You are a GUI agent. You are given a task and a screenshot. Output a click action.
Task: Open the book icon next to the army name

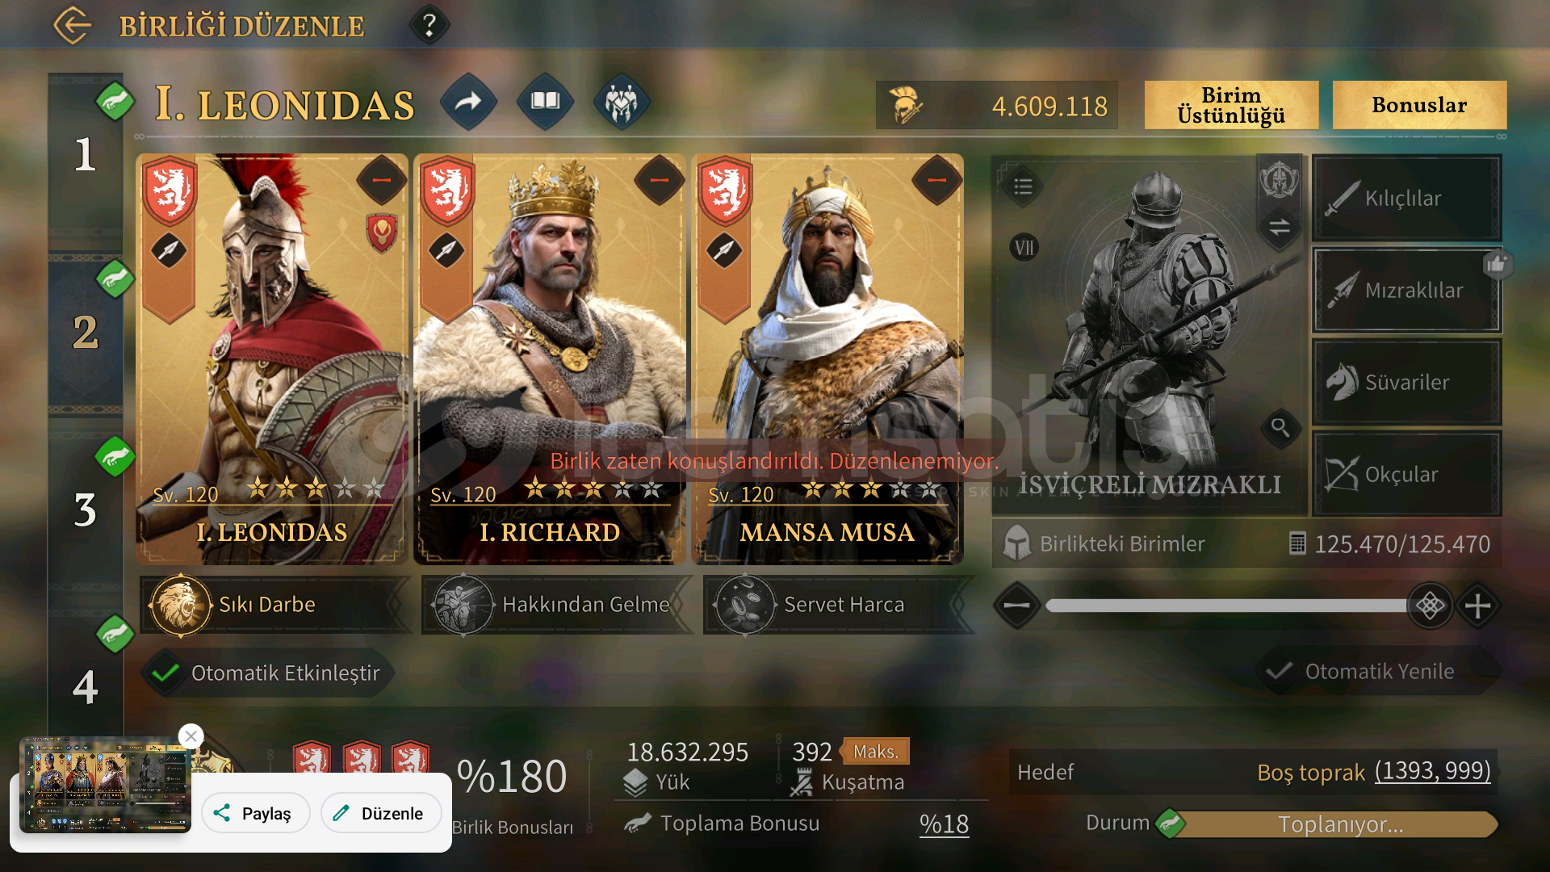(x=545, y=102)
